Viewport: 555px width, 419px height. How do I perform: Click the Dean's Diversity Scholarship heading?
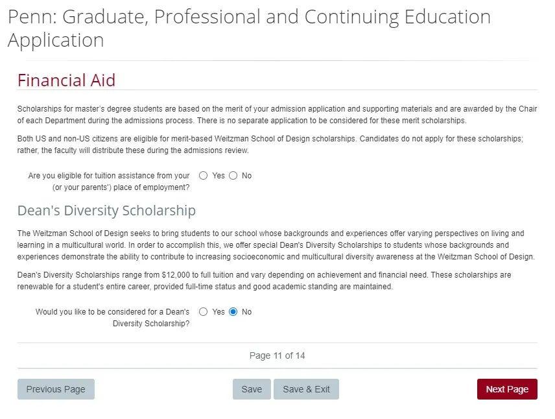tap(106, 211)
